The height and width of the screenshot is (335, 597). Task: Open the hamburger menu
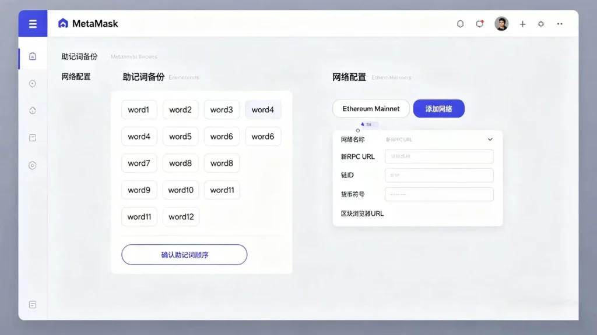point(33,23)
